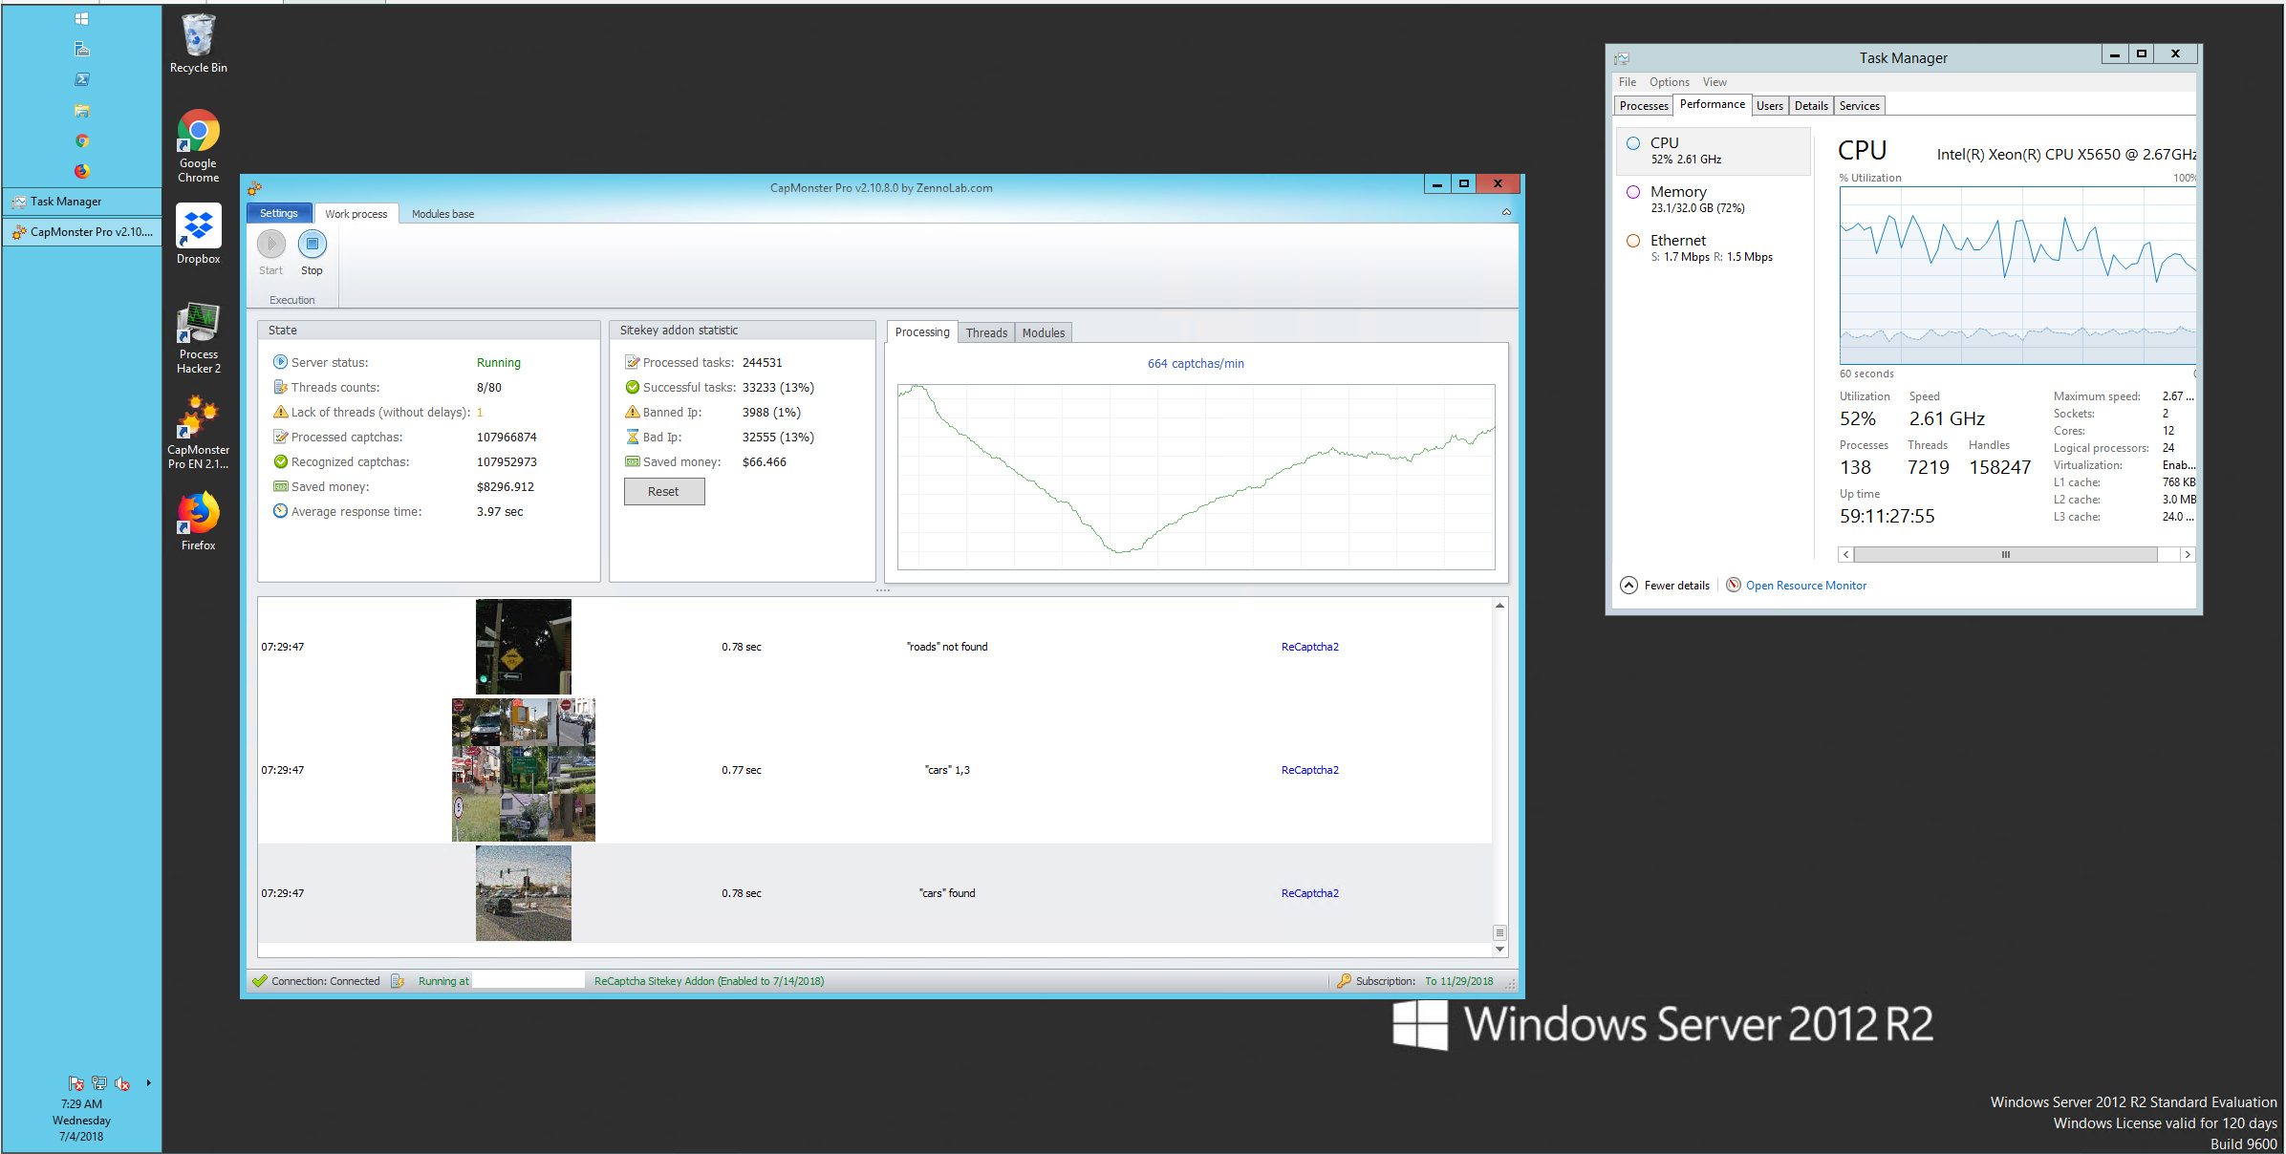2286x1154 pixels.
Task: Switch to the Work process tab
Action: pyautogui.click(x=356, y=214)
